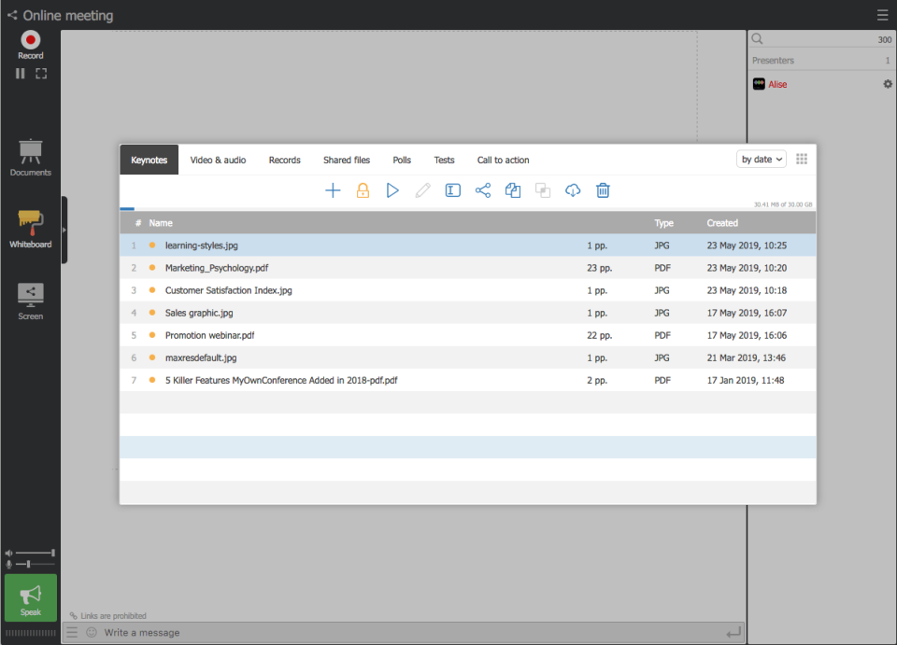Screen dimensions: 897x645
Task: Click the share icon in file toolbar
Action: (483, 190)
